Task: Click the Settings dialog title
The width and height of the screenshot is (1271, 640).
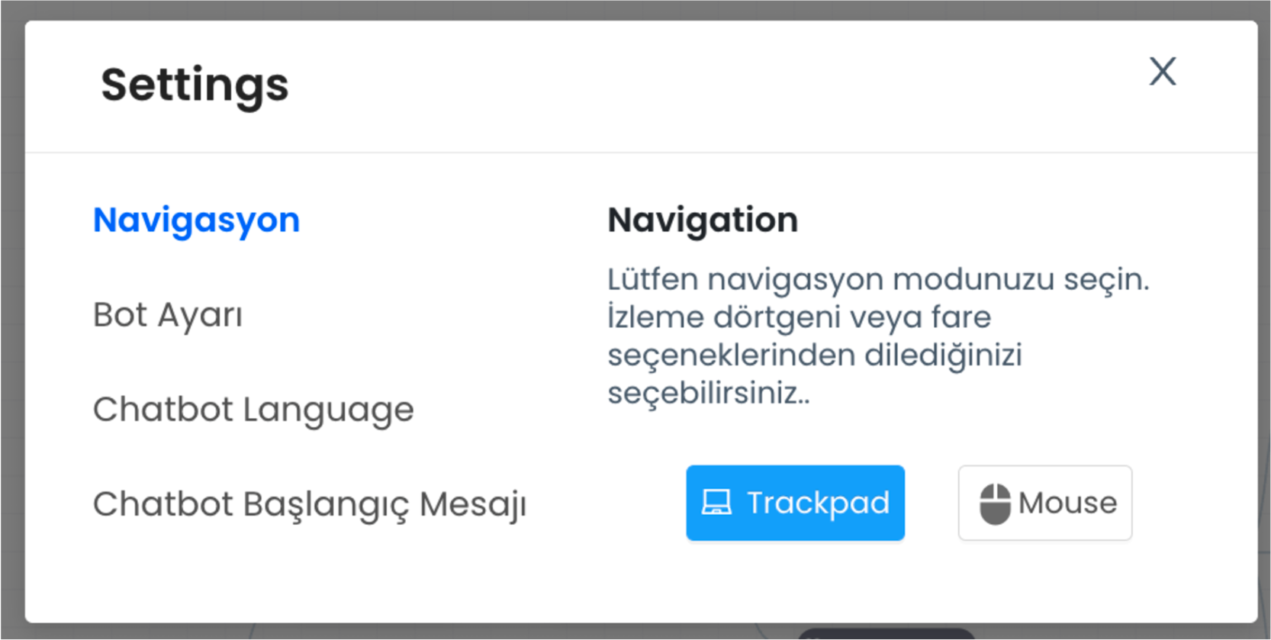Action: (195, 85)
